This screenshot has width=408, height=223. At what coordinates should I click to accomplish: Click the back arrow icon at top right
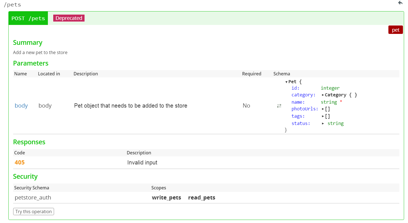(x=400, y=3)
